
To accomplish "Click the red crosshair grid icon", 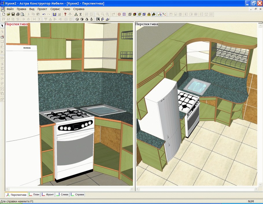I will point(119,14).
